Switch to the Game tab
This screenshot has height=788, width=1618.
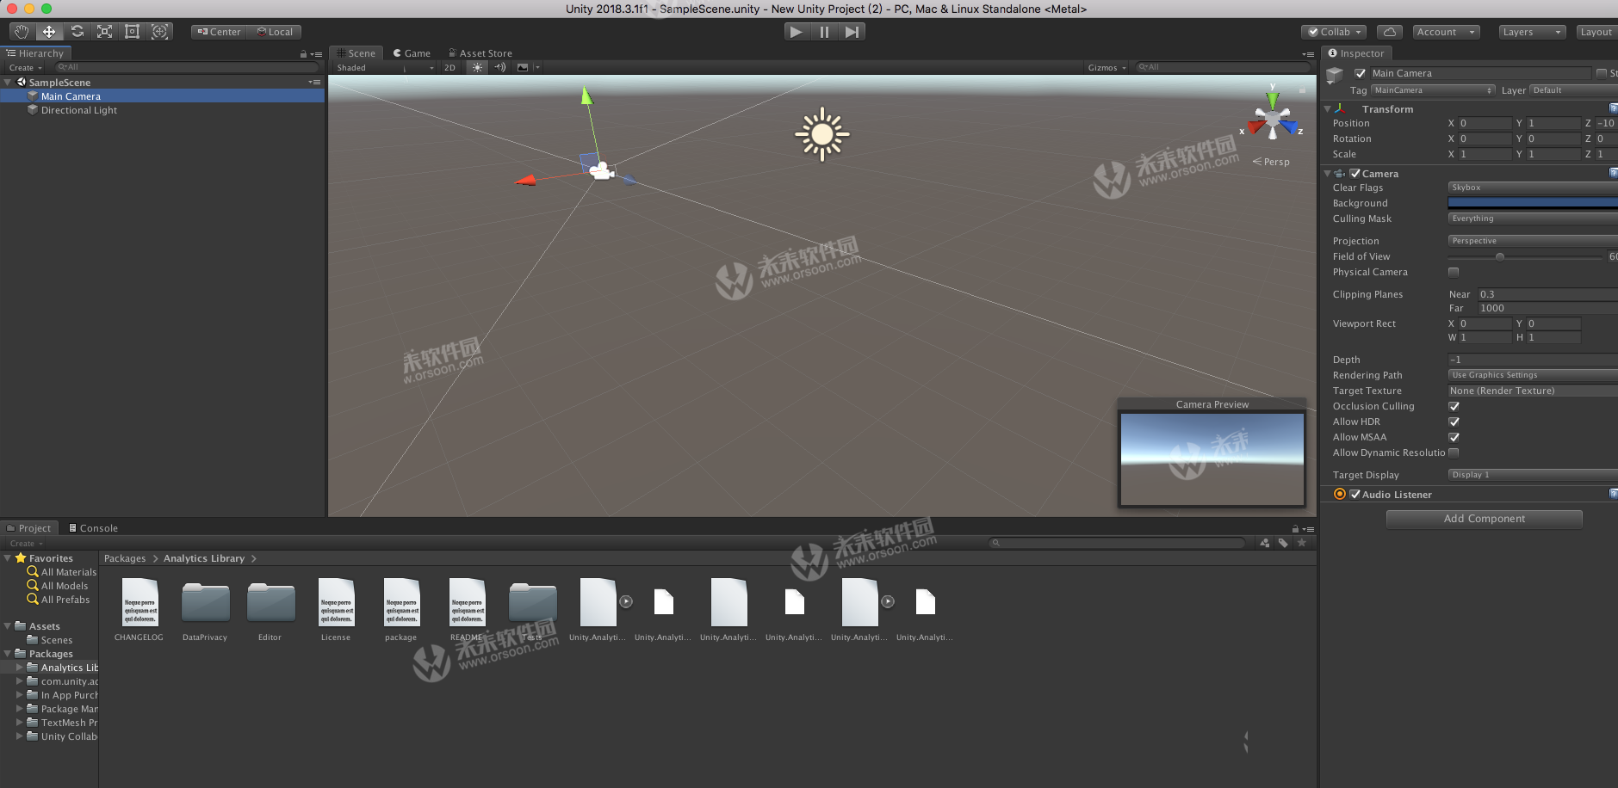click(x=412, y=53)
